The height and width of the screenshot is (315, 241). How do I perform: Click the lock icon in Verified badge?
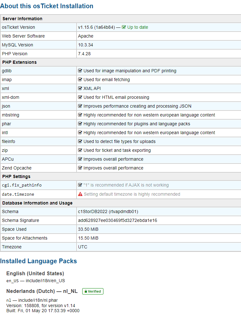[86, 291]
